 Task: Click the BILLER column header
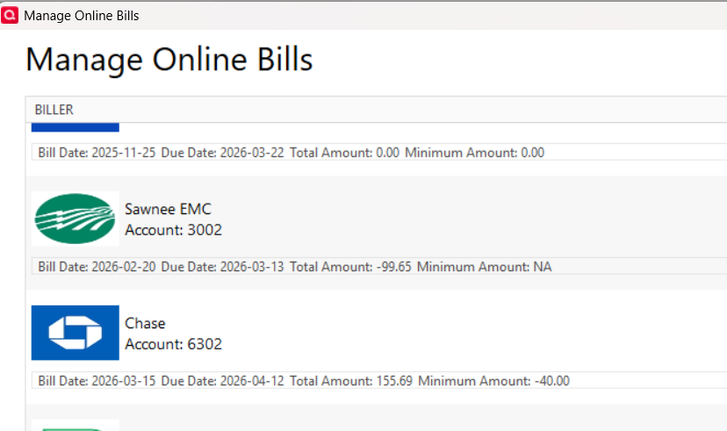click(x=54, y=110)
